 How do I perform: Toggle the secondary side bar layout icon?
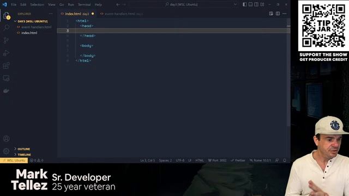click(256, 4)
